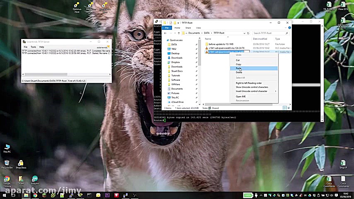Open the Explorer help question mark icon
This screenshot has height=199, width=354.
click(x=289, y=28)
